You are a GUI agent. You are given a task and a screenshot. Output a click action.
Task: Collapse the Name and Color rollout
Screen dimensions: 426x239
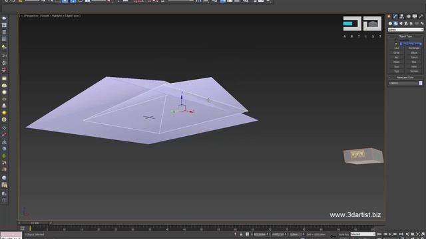tap(405, 78)
